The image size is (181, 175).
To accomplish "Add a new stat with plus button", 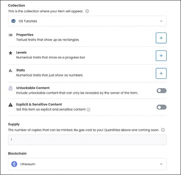I will [x=161, y=73].
